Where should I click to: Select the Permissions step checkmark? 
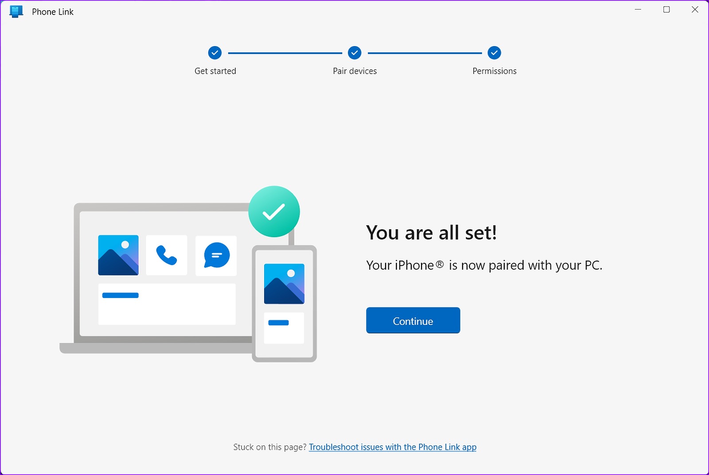(x=495, y=53)
